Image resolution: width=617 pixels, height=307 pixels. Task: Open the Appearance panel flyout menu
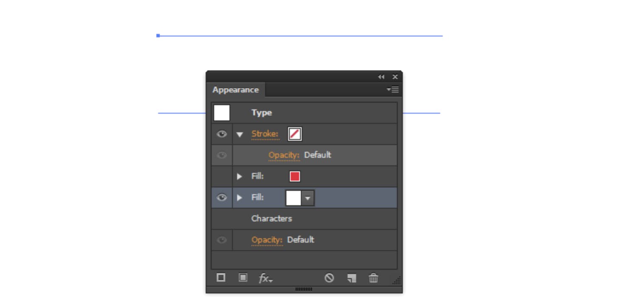click(393, 89)
